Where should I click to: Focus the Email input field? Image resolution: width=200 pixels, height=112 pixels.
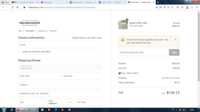pos(60,45)
